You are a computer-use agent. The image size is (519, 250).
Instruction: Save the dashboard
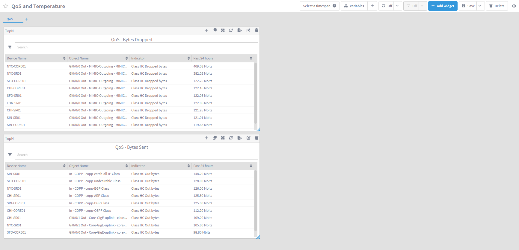pos(468,6)
